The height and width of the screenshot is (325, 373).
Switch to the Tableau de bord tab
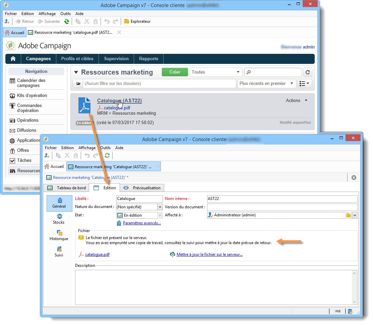pyautogui.click(x=66, y=188)
